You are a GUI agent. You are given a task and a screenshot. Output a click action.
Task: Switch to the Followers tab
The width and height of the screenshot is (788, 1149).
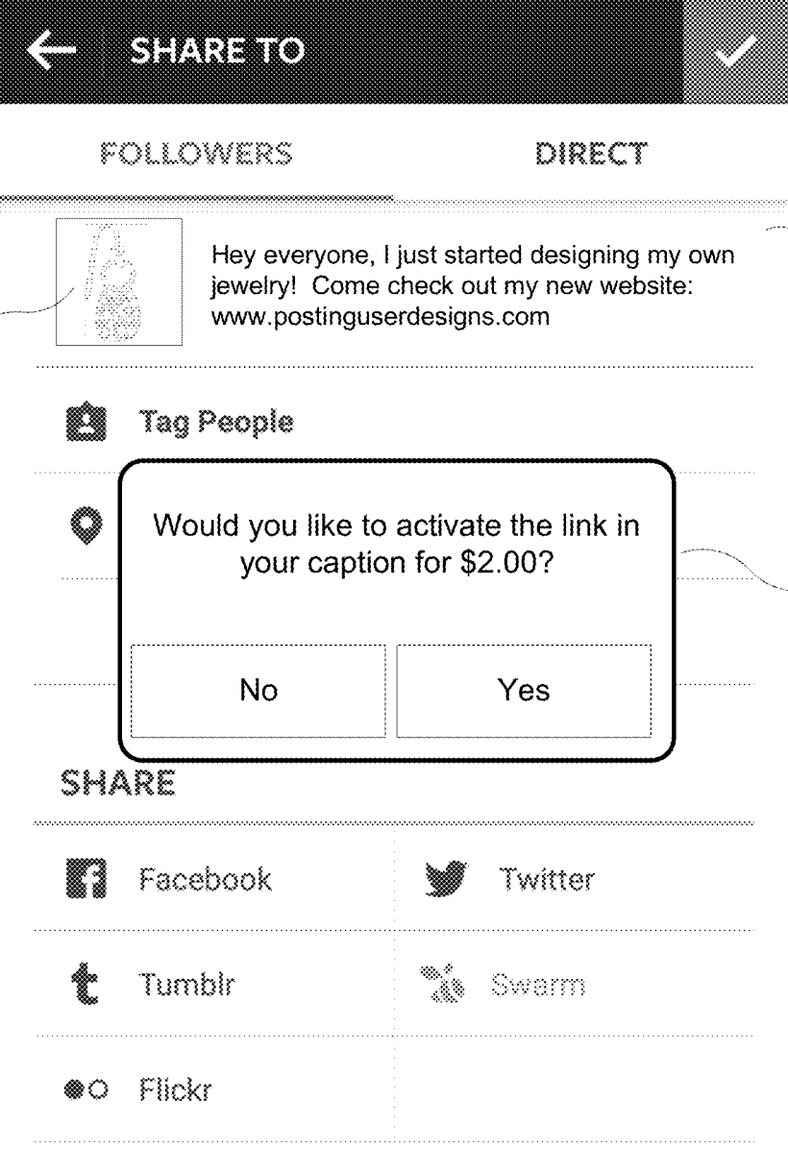click(196, 154)
